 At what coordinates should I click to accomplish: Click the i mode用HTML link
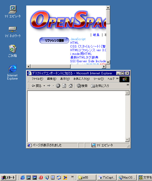[x=81, y=54]
